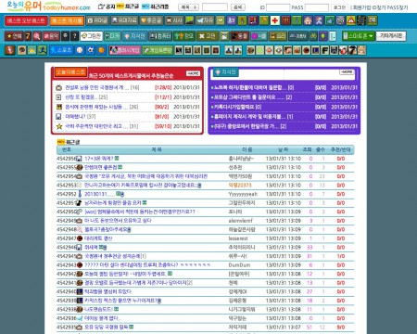The height and width of the screenshot is (334, 417).
Task: Open the film strip board icon
Action: click(x=361, y=20)
